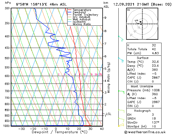Click the wind barb at 850 hPa
174x134 pixels.
click(x=121, y=111)
